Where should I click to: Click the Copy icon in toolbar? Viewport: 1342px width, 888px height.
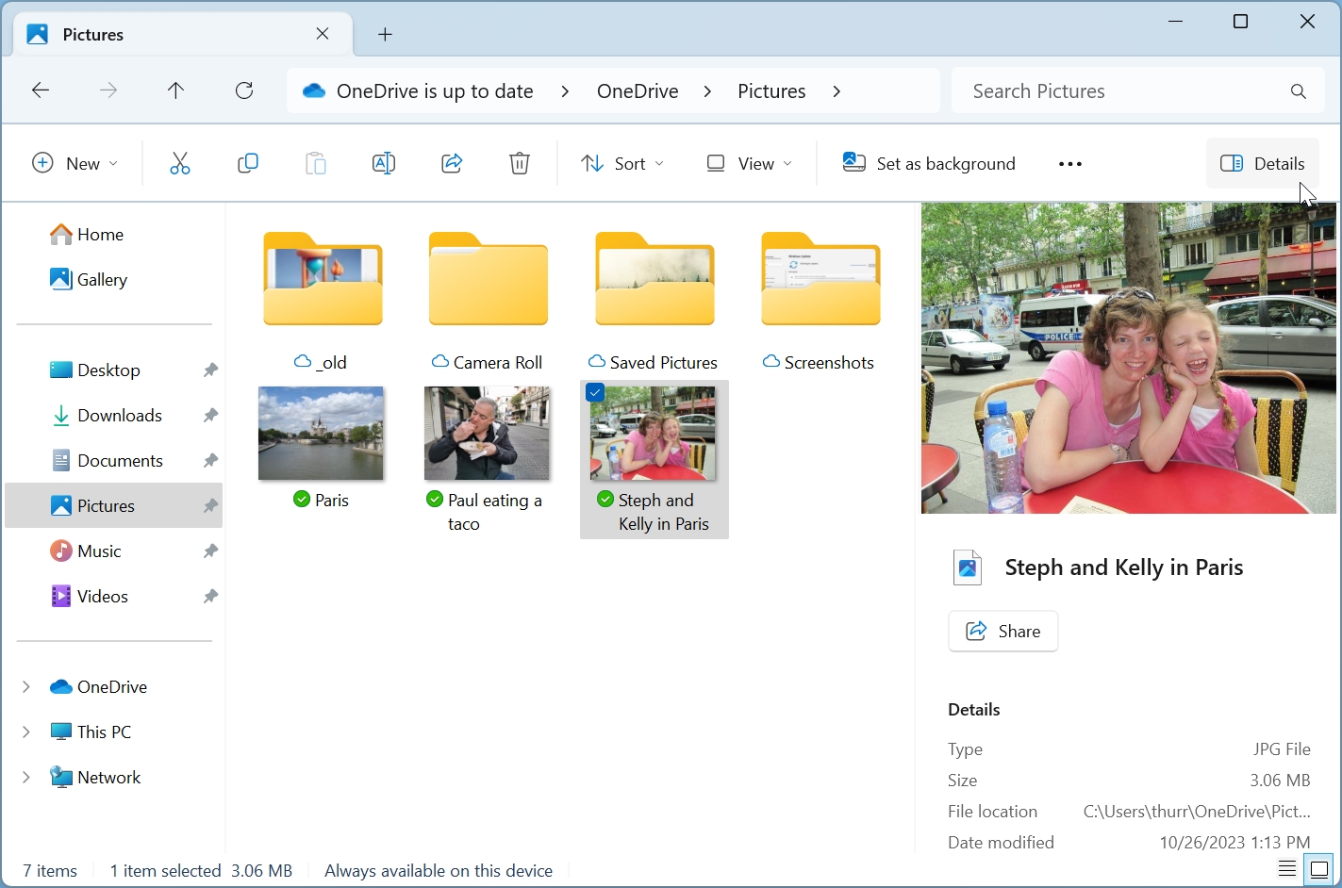[248, 164]
